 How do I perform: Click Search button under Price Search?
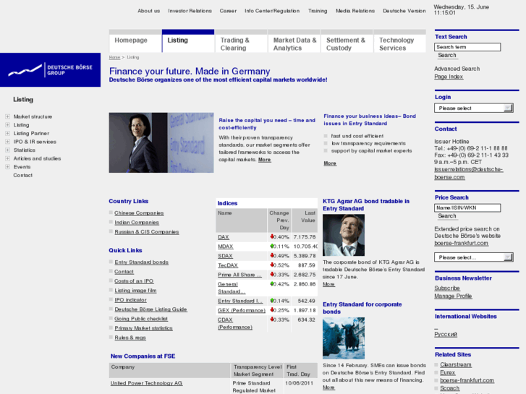pyautogui.click(x=447, y=216)
